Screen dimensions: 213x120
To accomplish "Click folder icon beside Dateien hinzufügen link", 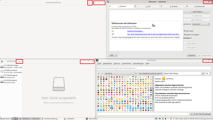I will click(113, 31).
